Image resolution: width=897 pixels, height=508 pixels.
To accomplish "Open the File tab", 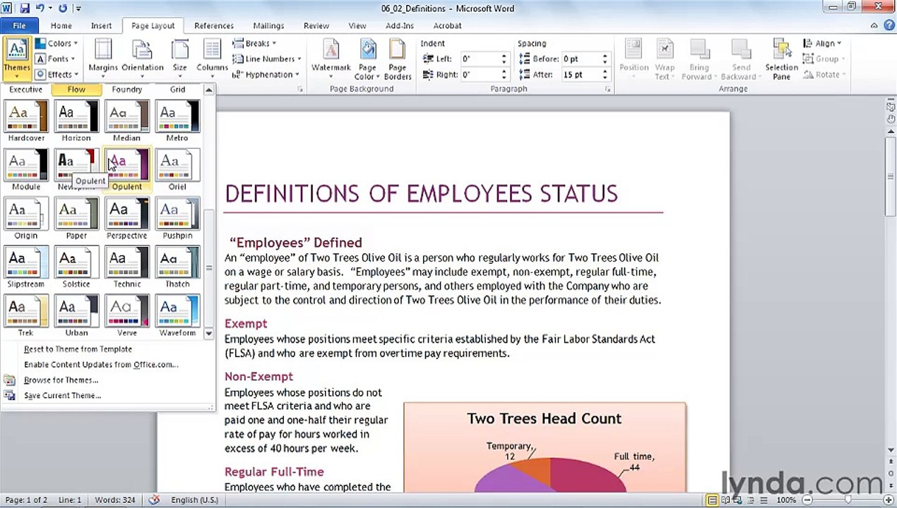I will click(x=19, y=25).
